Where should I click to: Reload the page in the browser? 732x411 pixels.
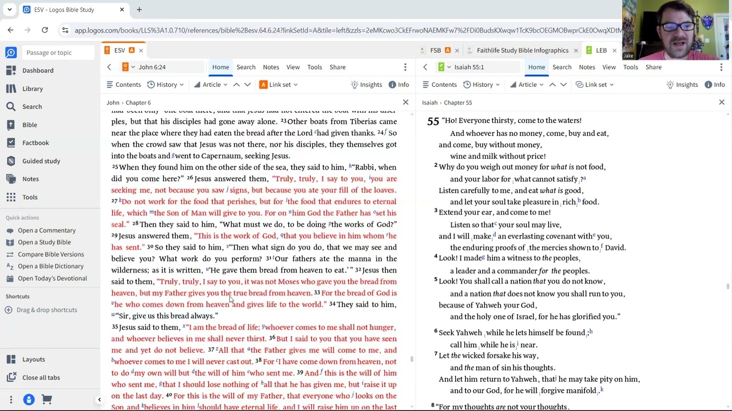(x=45, y=30)
